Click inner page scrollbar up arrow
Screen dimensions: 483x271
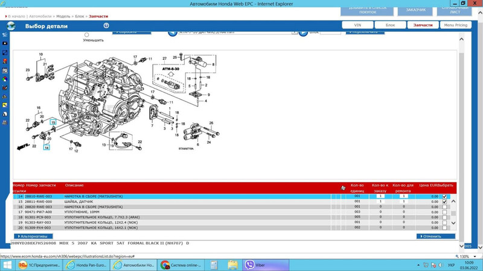click(461, 39)
